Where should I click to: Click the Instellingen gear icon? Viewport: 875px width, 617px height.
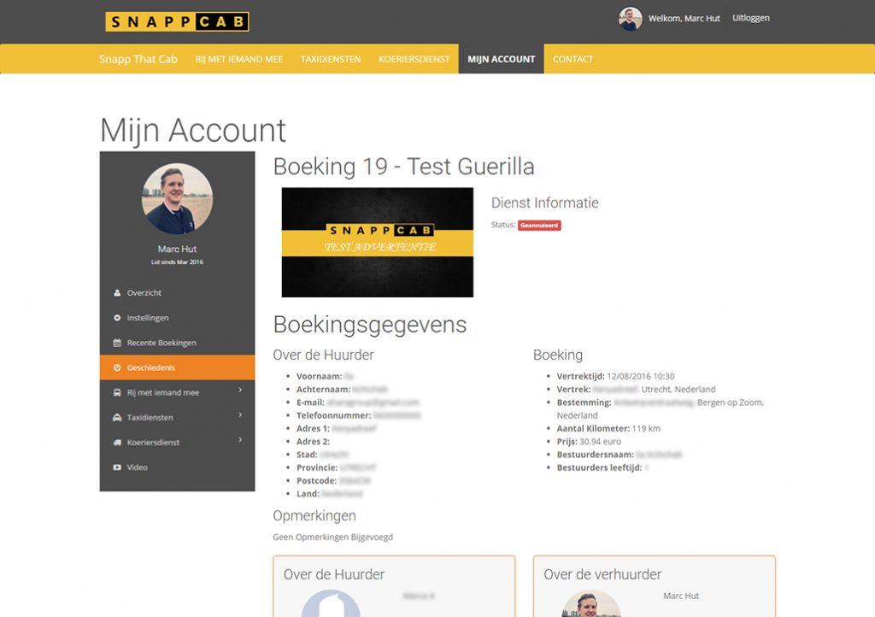[117, 318]
